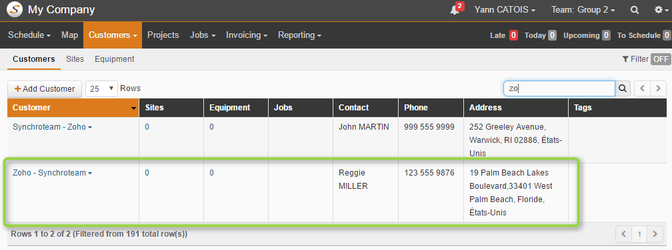Screen dimensions: 672x250
Task: Open the rows-per-page 25 dropdown
Action: pyautogui.click(x=101, y=88)
